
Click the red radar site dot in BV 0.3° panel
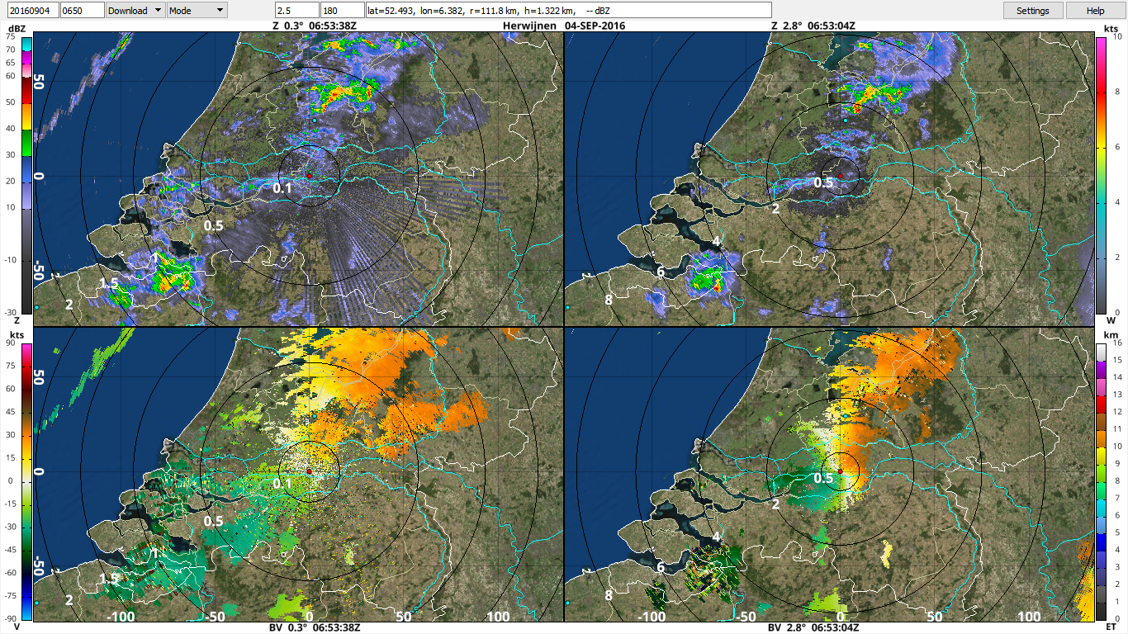point(309,471)
